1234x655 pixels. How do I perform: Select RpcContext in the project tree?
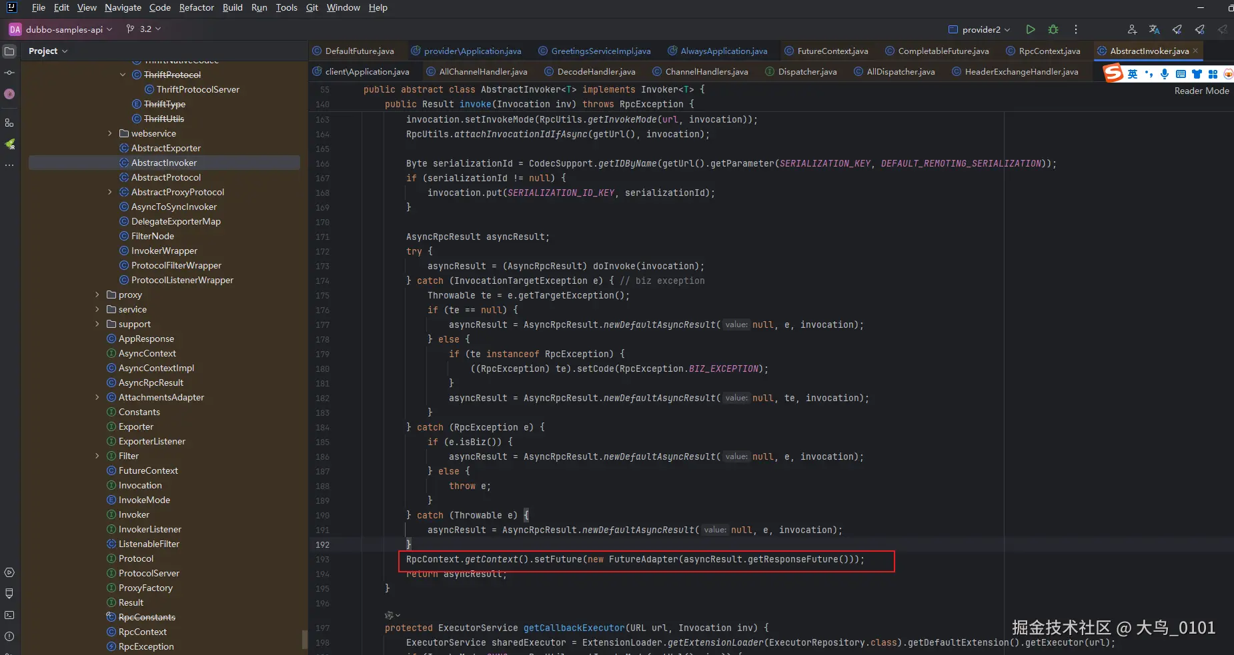(142, 632)
